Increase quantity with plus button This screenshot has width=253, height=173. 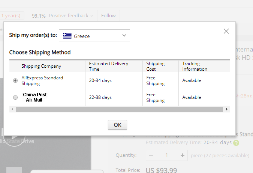182,155
